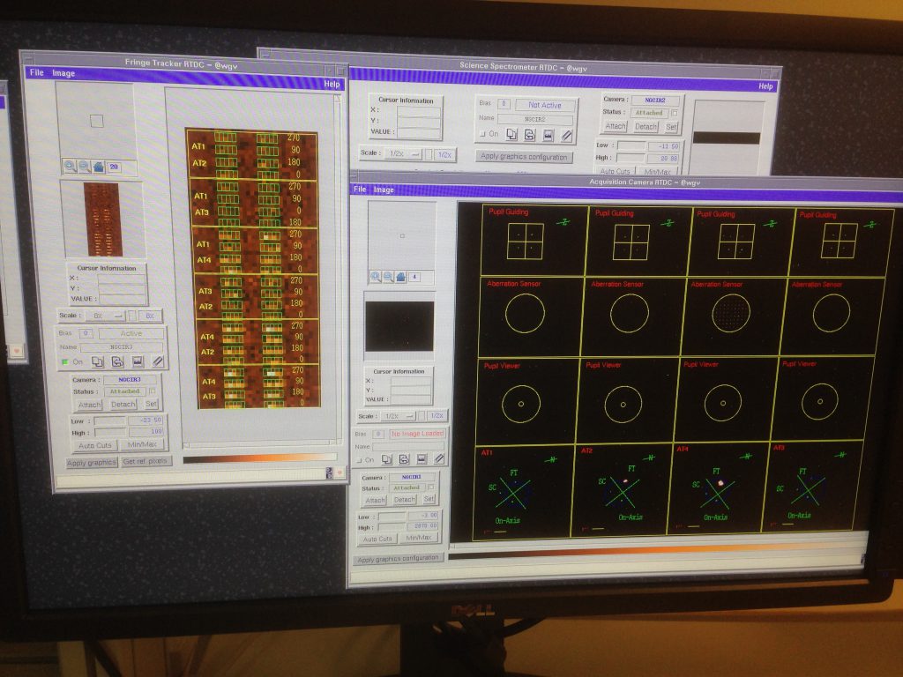903x677 pixels.
Task: Click Auto Cuts button in Fringe Tracker
Action: (95, 445)
